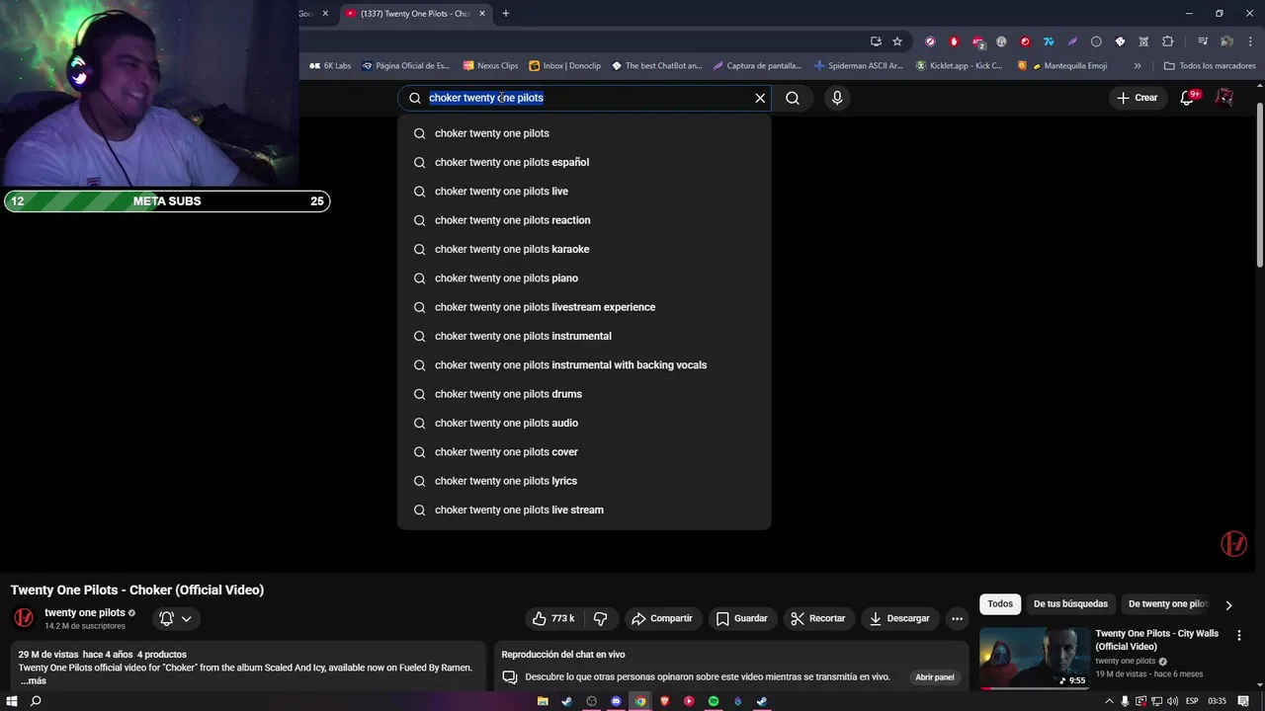Choose 'choker twenty one pilots live stream' suggestion

(x=584, y=510)
